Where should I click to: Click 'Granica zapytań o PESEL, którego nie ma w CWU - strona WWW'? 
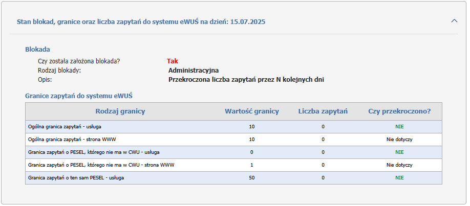point(102,165)
